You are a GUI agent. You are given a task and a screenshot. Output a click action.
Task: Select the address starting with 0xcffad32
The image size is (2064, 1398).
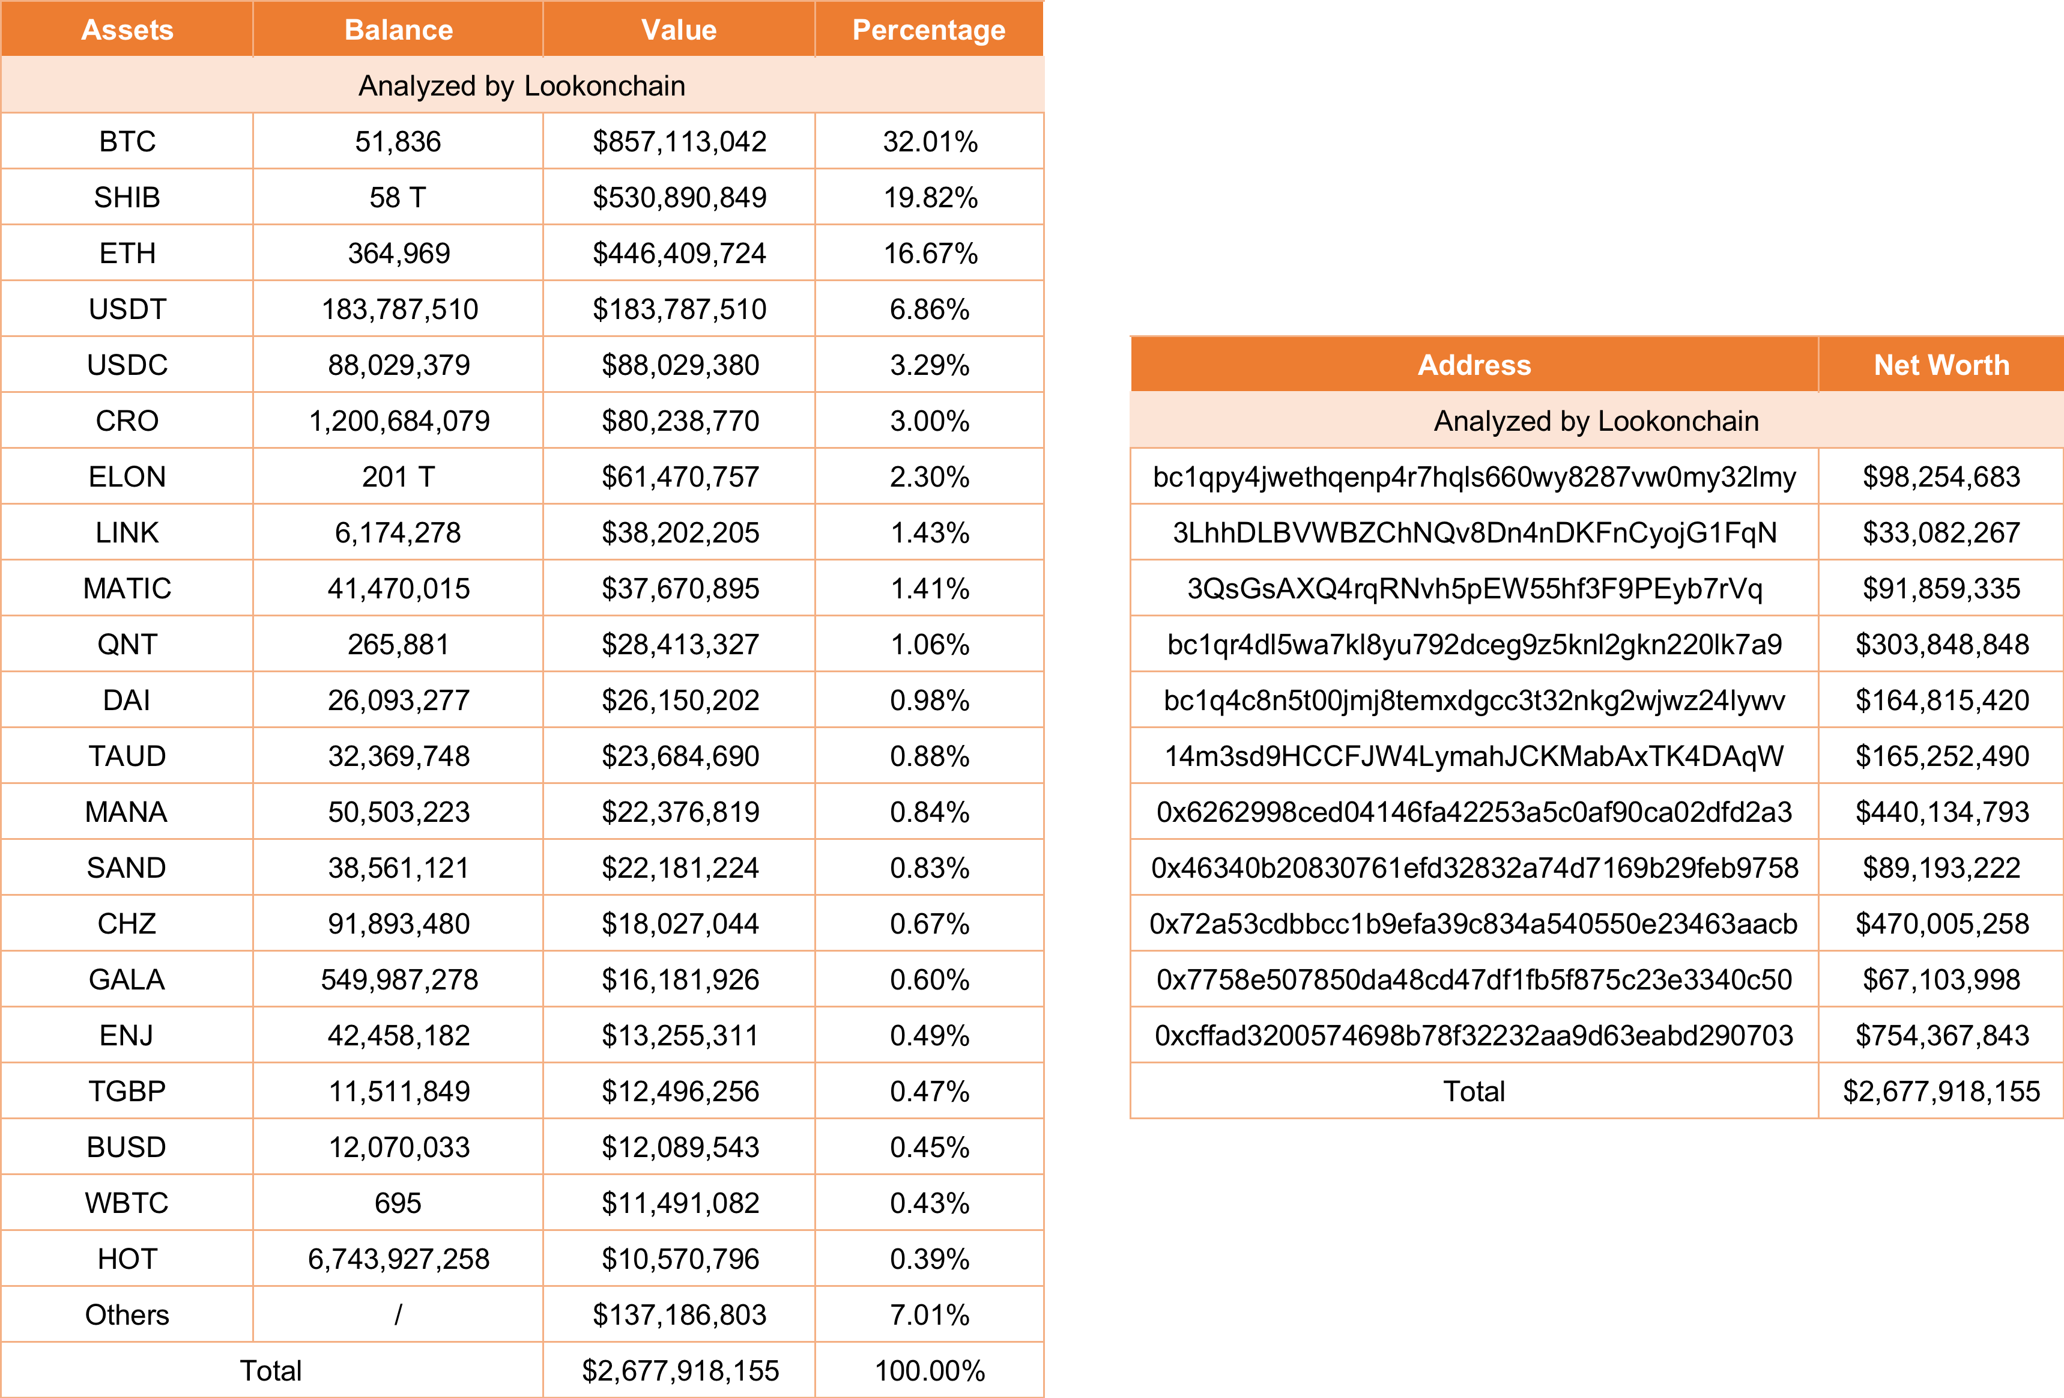point(1474,1035)
